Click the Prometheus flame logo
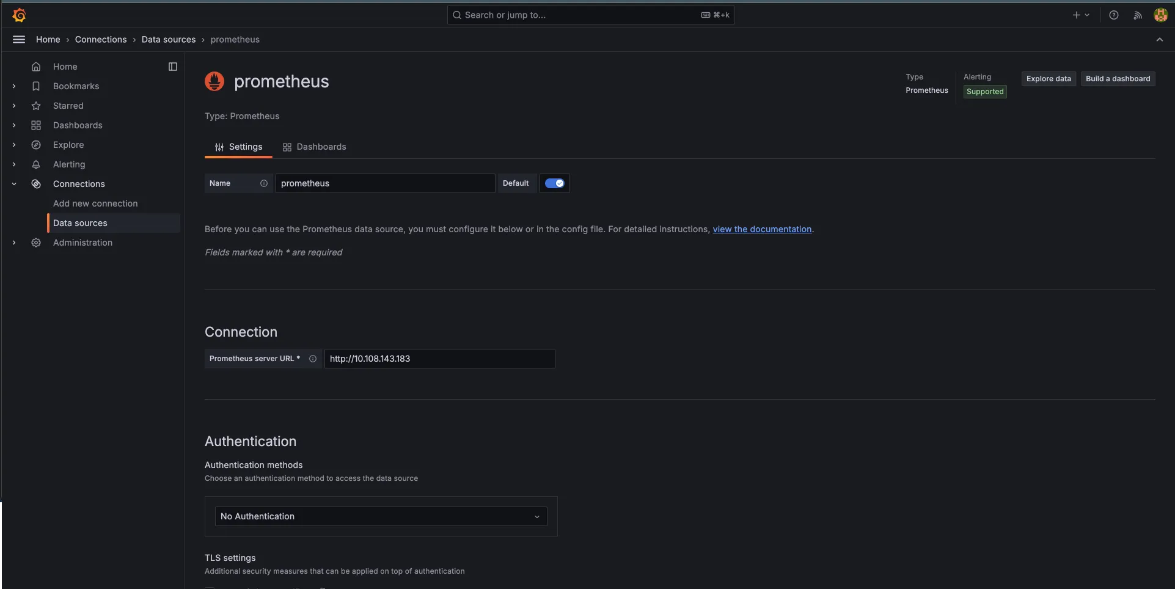The height and width of the screenshot is (589, 1175). (214, 81)
